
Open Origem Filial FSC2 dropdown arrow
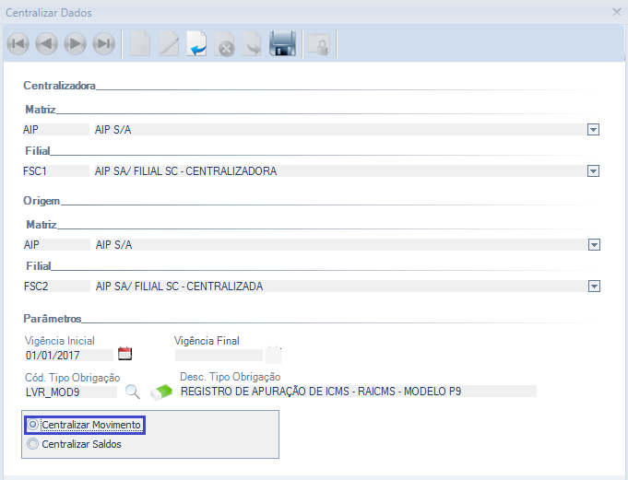[x=594, y=287]
